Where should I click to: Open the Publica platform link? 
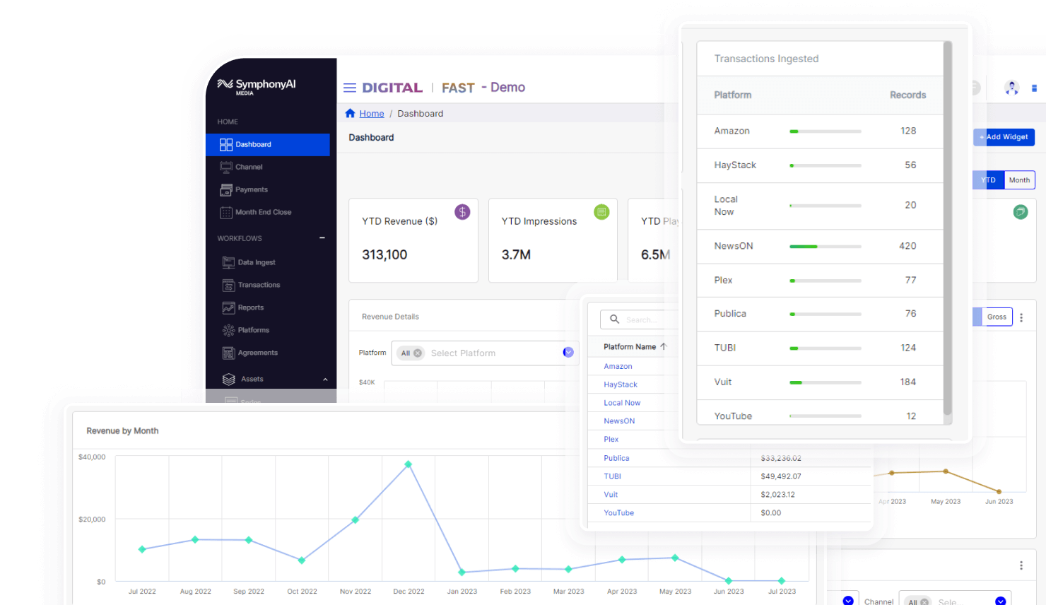[616, 458]
